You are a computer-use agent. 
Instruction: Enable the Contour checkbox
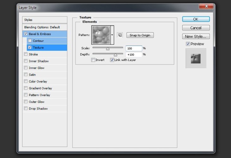pyautogui.click(x=30, y=41)
